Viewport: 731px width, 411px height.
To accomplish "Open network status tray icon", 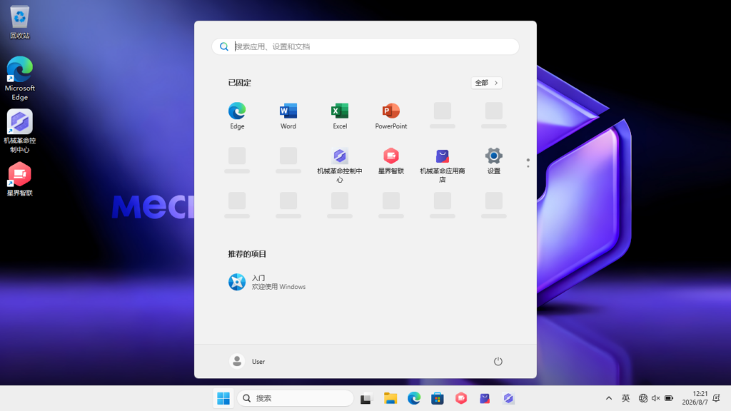I will pyautogui.click(x=643, y=398).
